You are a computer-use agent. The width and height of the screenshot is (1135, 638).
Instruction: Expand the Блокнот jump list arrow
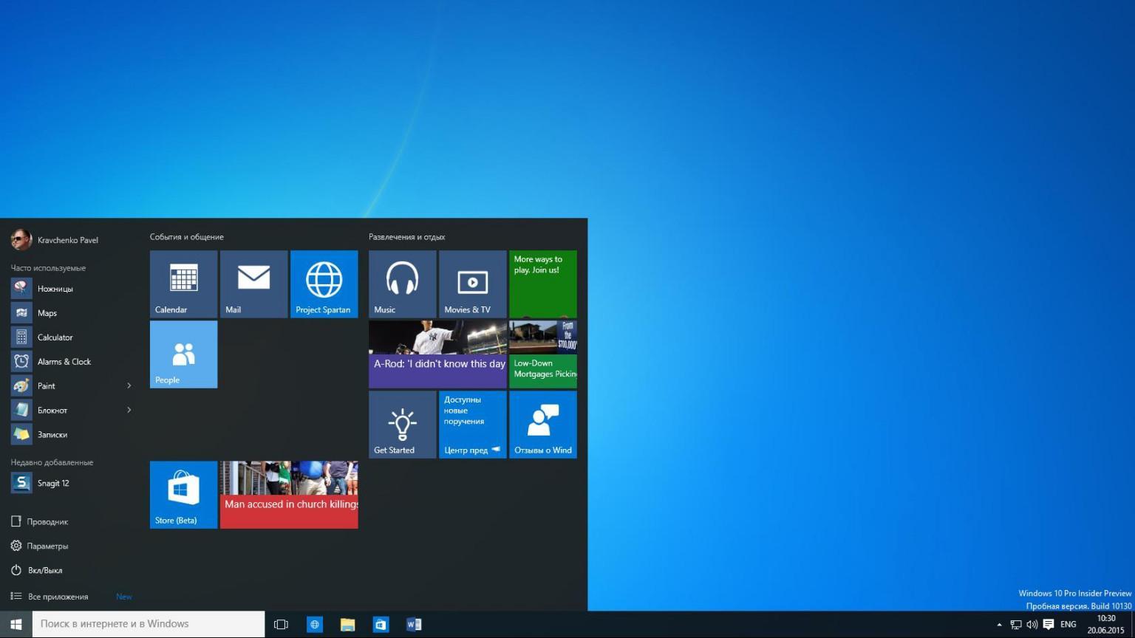point(129,411)
